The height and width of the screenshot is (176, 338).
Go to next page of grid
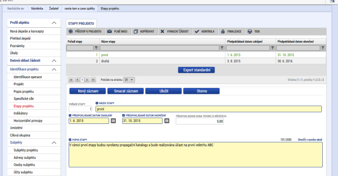(x=87, y=80)
